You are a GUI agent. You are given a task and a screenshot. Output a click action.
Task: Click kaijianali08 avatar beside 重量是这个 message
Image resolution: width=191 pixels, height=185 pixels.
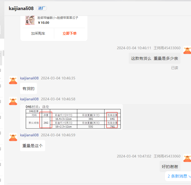13,137
